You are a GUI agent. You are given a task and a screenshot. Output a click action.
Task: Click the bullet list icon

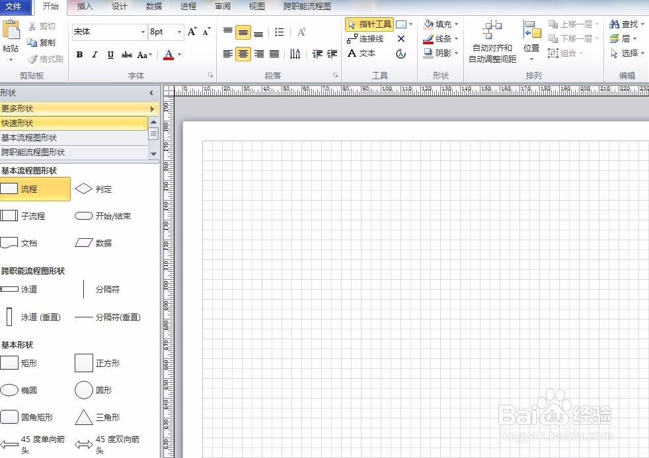tap(280, 32)
